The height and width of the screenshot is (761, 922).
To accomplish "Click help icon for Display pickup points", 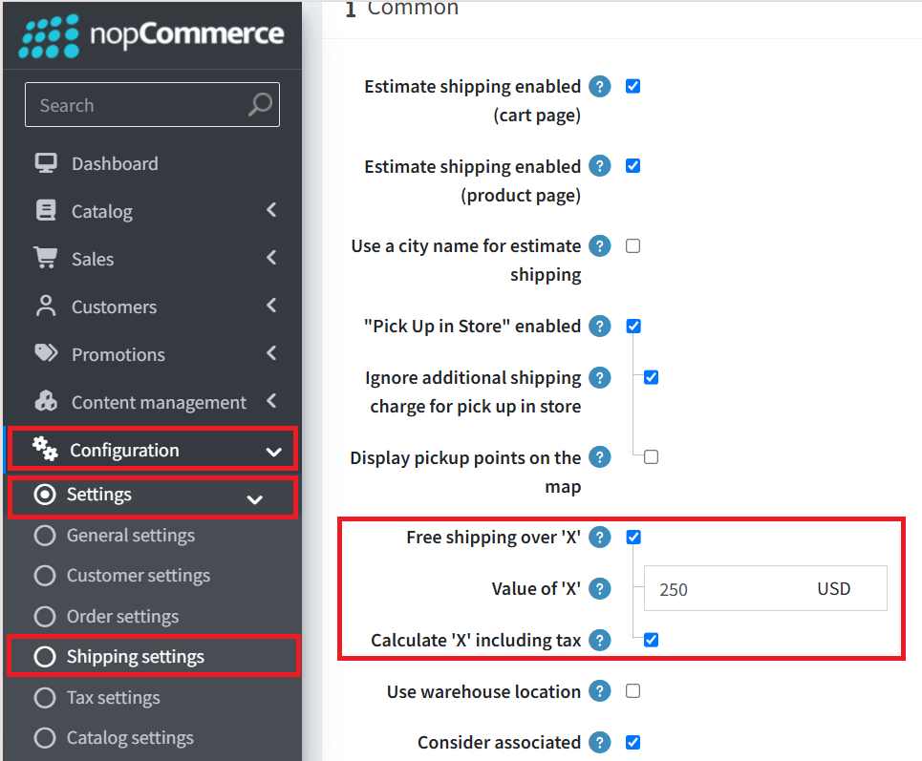I will pos(600,456).
